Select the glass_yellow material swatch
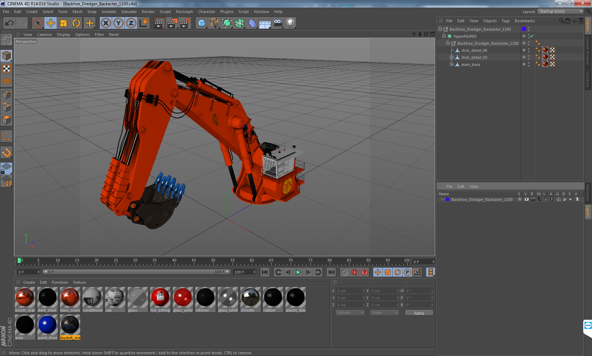592x356 pixels. point(183,300)
